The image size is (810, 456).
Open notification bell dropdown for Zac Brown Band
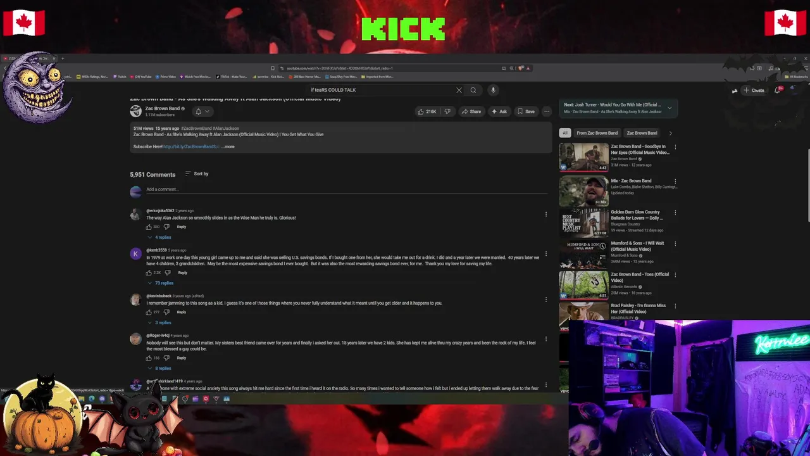(202, 111)
